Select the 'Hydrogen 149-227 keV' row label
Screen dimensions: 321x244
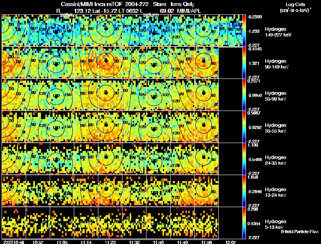278,32
